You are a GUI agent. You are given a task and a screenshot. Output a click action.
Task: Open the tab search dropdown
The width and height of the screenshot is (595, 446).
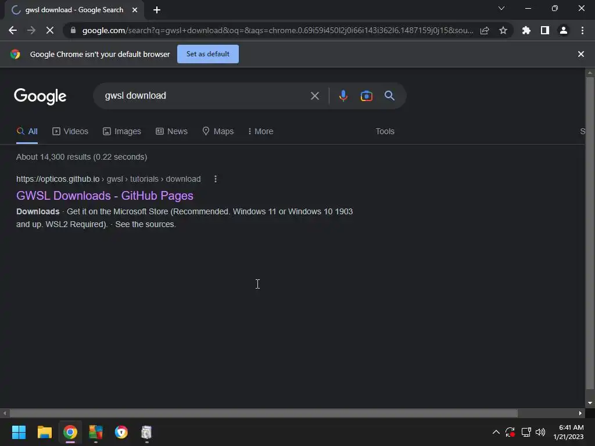pyautogui.click(x=501, y=8)
